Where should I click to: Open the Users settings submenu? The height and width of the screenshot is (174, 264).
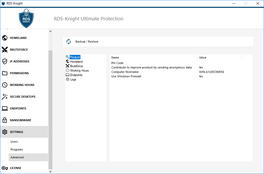pyautogui.click(x=14, y=142)
